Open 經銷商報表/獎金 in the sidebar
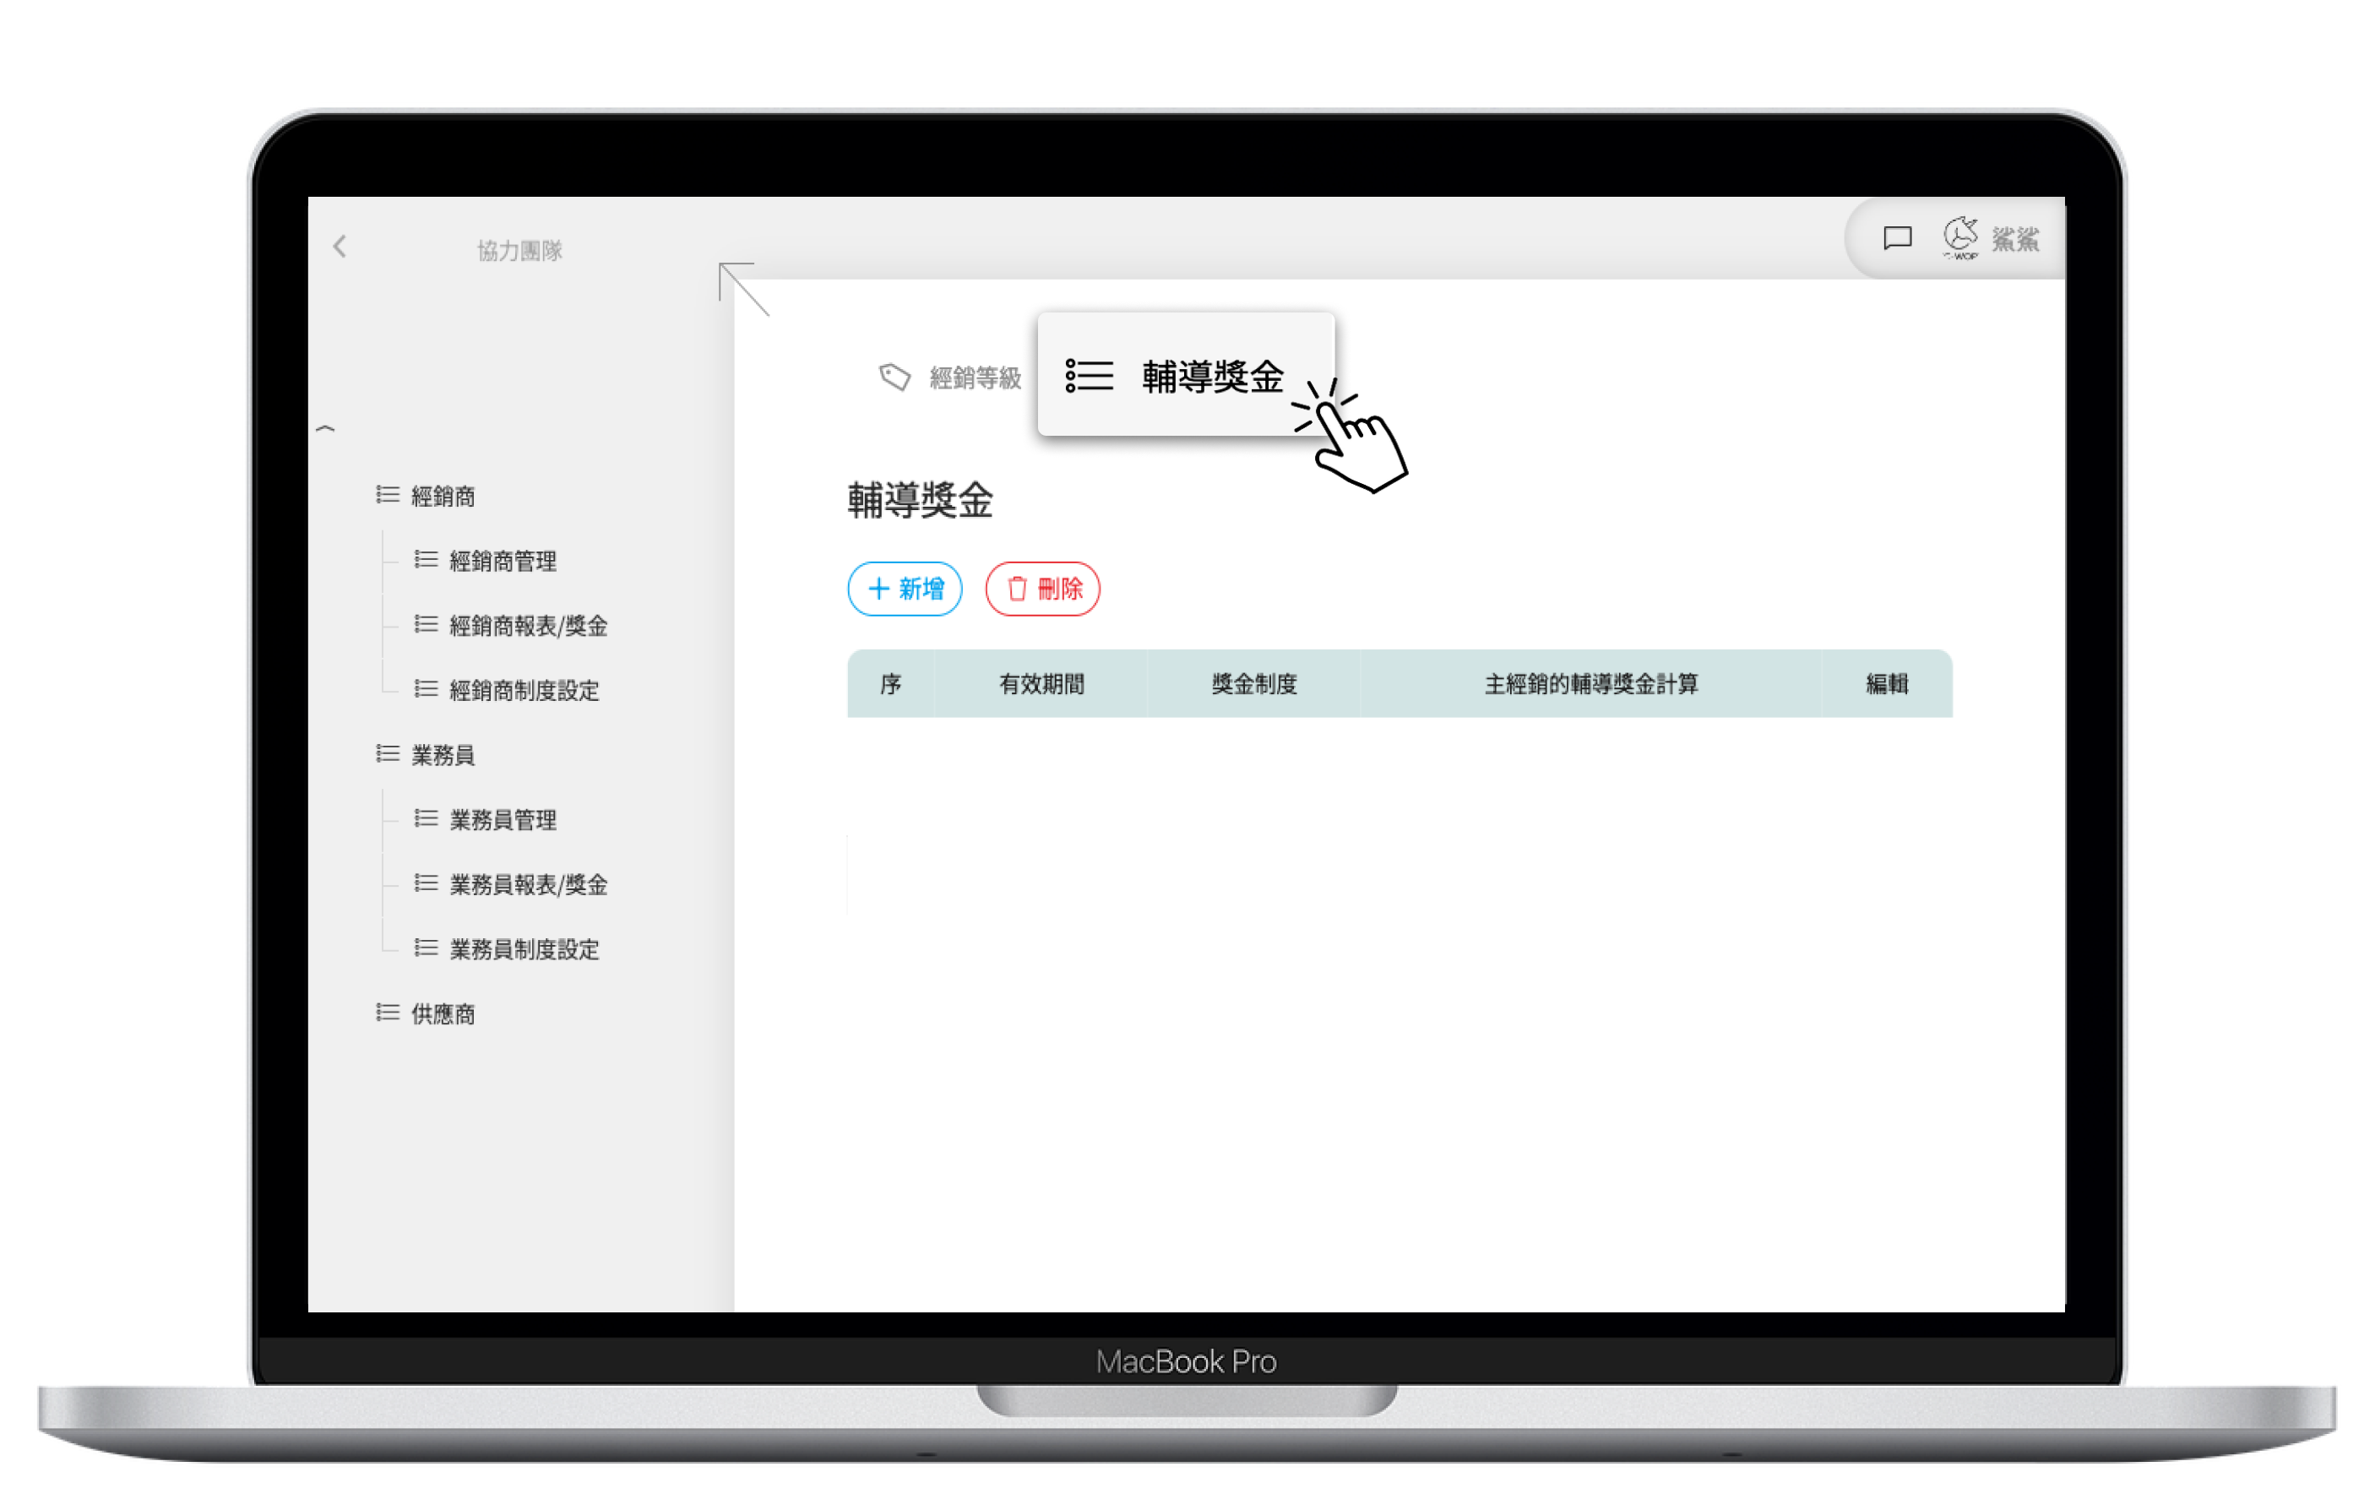 (528, 627)
